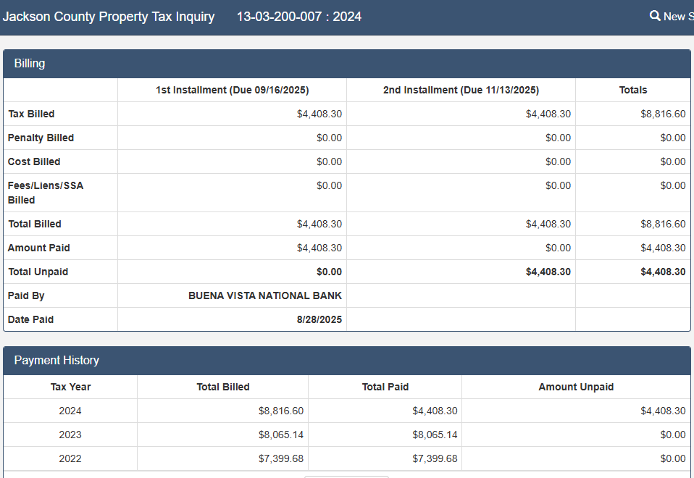Click the $8,065.14 Total Billed amount for 2023
This screenshot has width=694, height=478.
tap(280, 435)
